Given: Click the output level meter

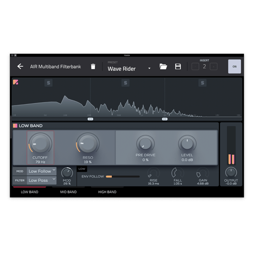Looking at the screenshot, I should [231, 145].
